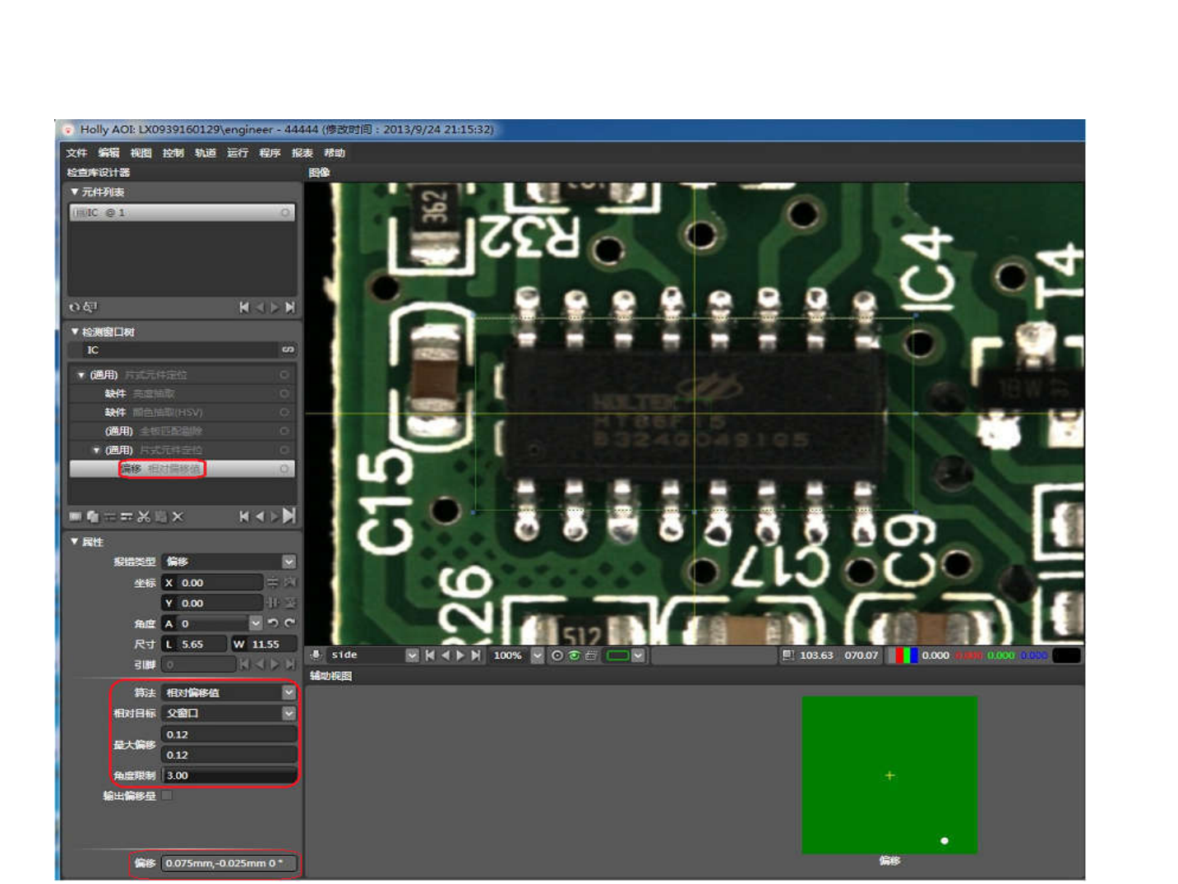Viewport: 1178px width, 884px height.
Task: Toggle the circle on the 偏移 tree row
Action: 284,469
